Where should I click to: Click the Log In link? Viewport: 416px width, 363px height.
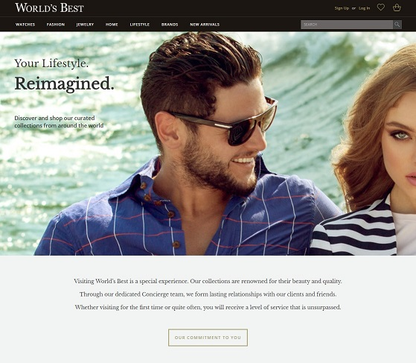click(x=364, y=8)
